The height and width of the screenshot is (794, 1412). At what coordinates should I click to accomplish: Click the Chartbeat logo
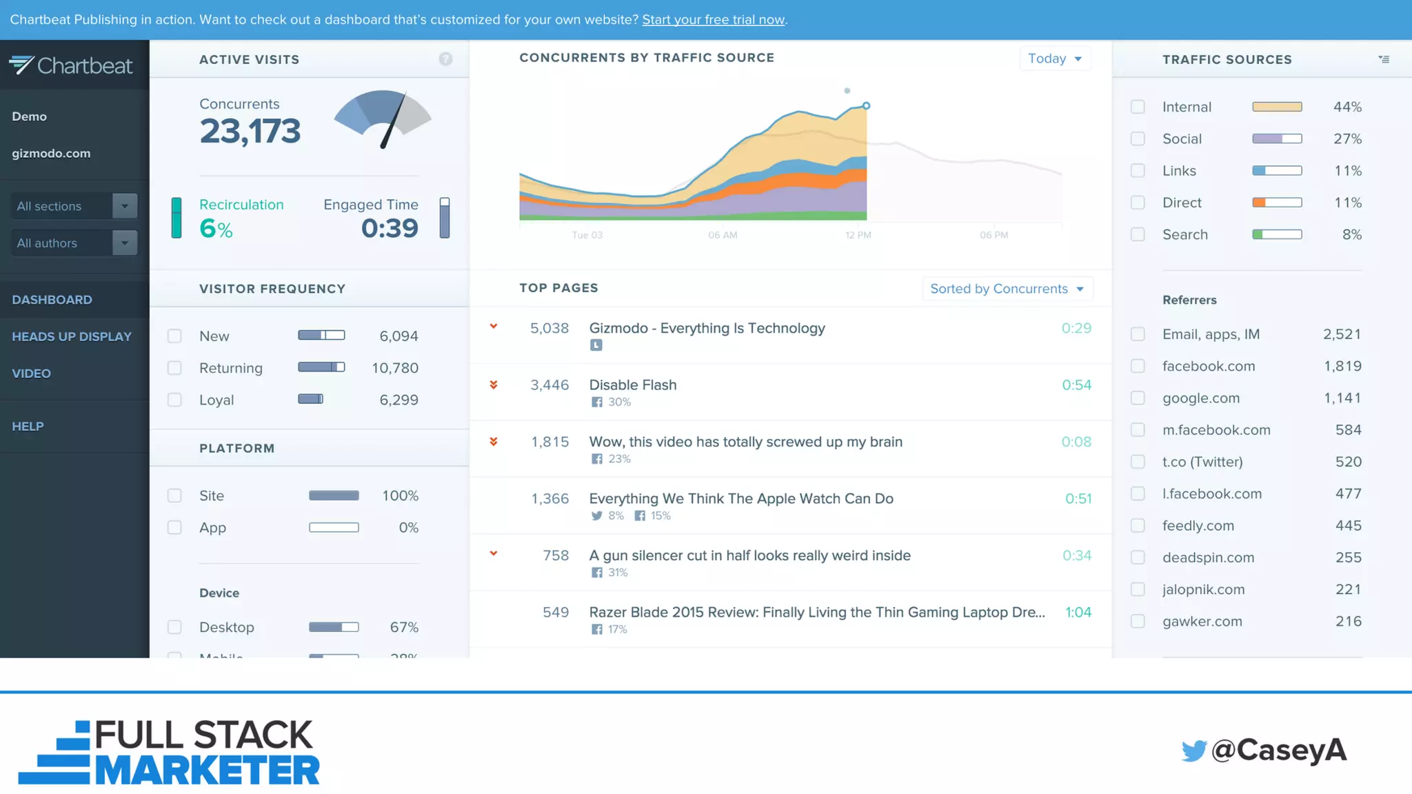click(71, 65)
